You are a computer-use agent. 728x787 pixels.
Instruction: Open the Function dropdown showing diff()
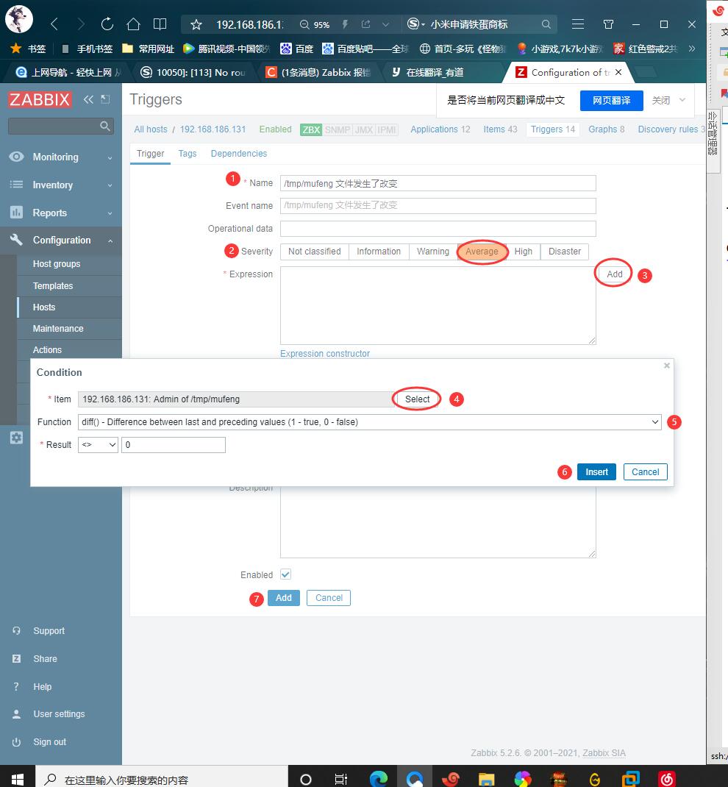370,422
